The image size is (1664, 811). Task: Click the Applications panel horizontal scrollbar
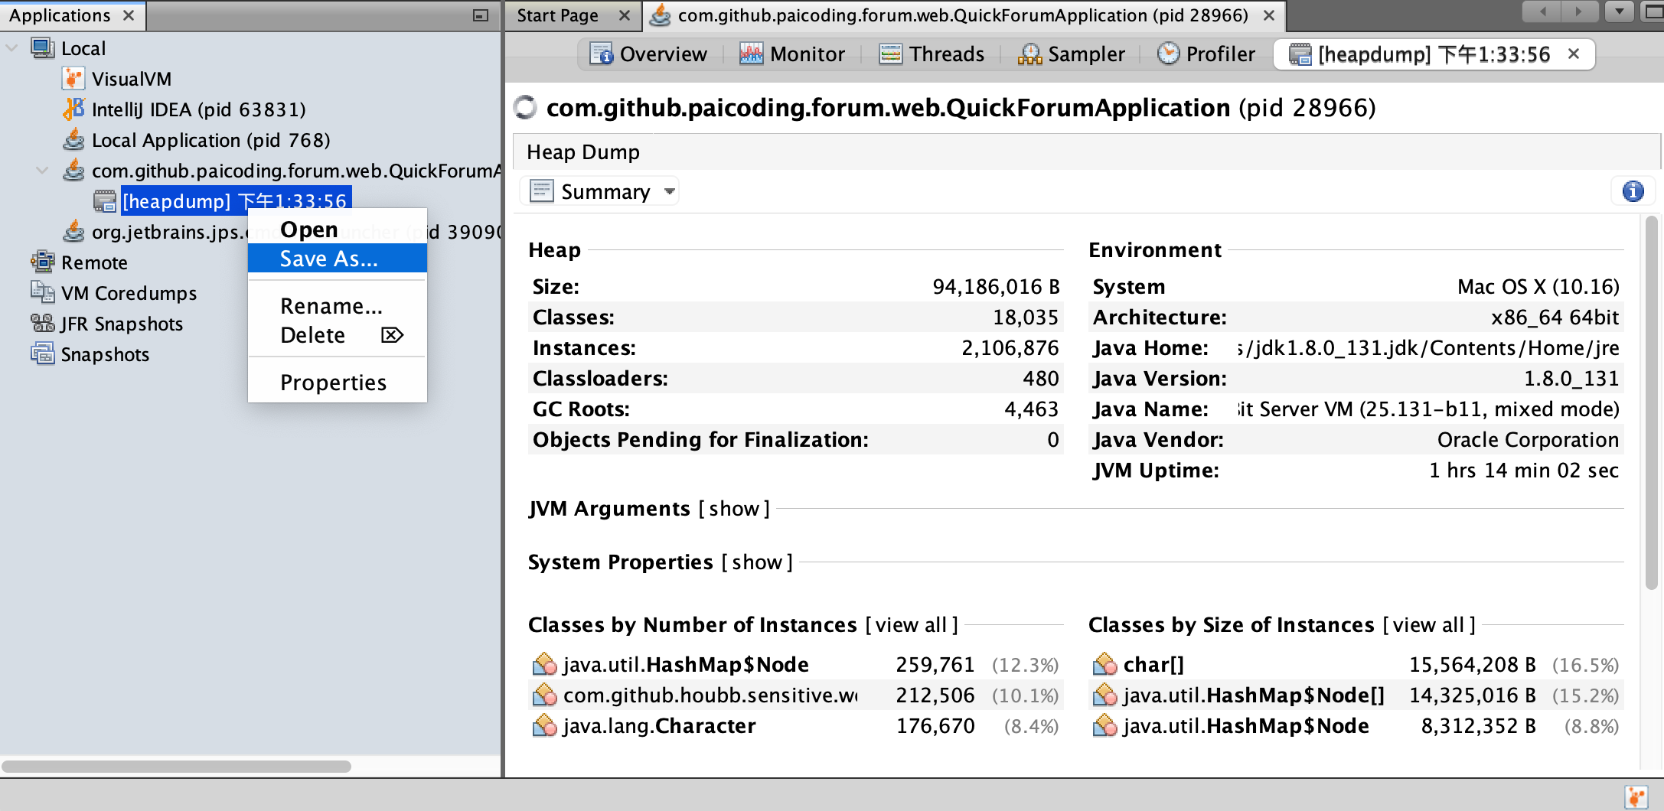coord(176,766)
